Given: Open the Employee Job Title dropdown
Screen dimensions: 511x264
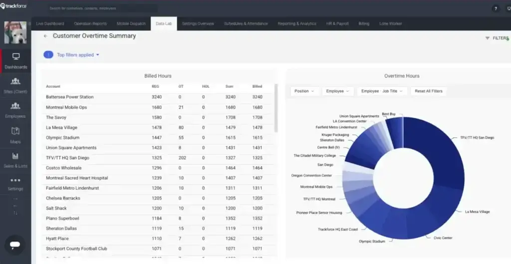Looking at the screenshot, I should click(x=382, y=91).
